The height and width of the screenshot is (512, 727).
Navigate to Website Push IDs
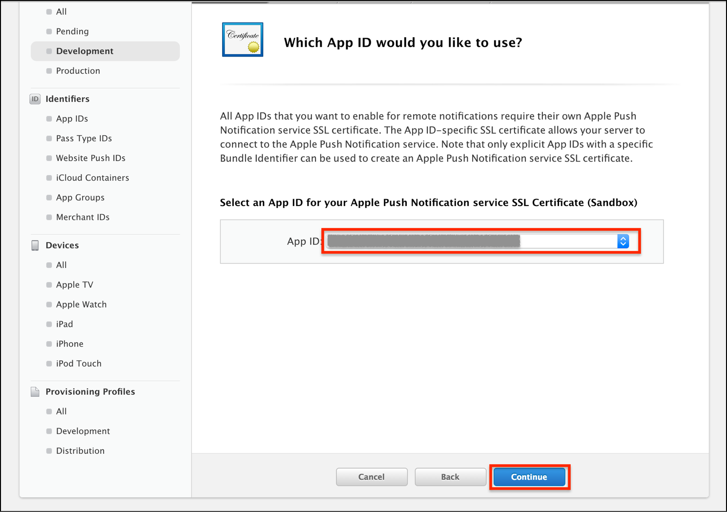90,158
